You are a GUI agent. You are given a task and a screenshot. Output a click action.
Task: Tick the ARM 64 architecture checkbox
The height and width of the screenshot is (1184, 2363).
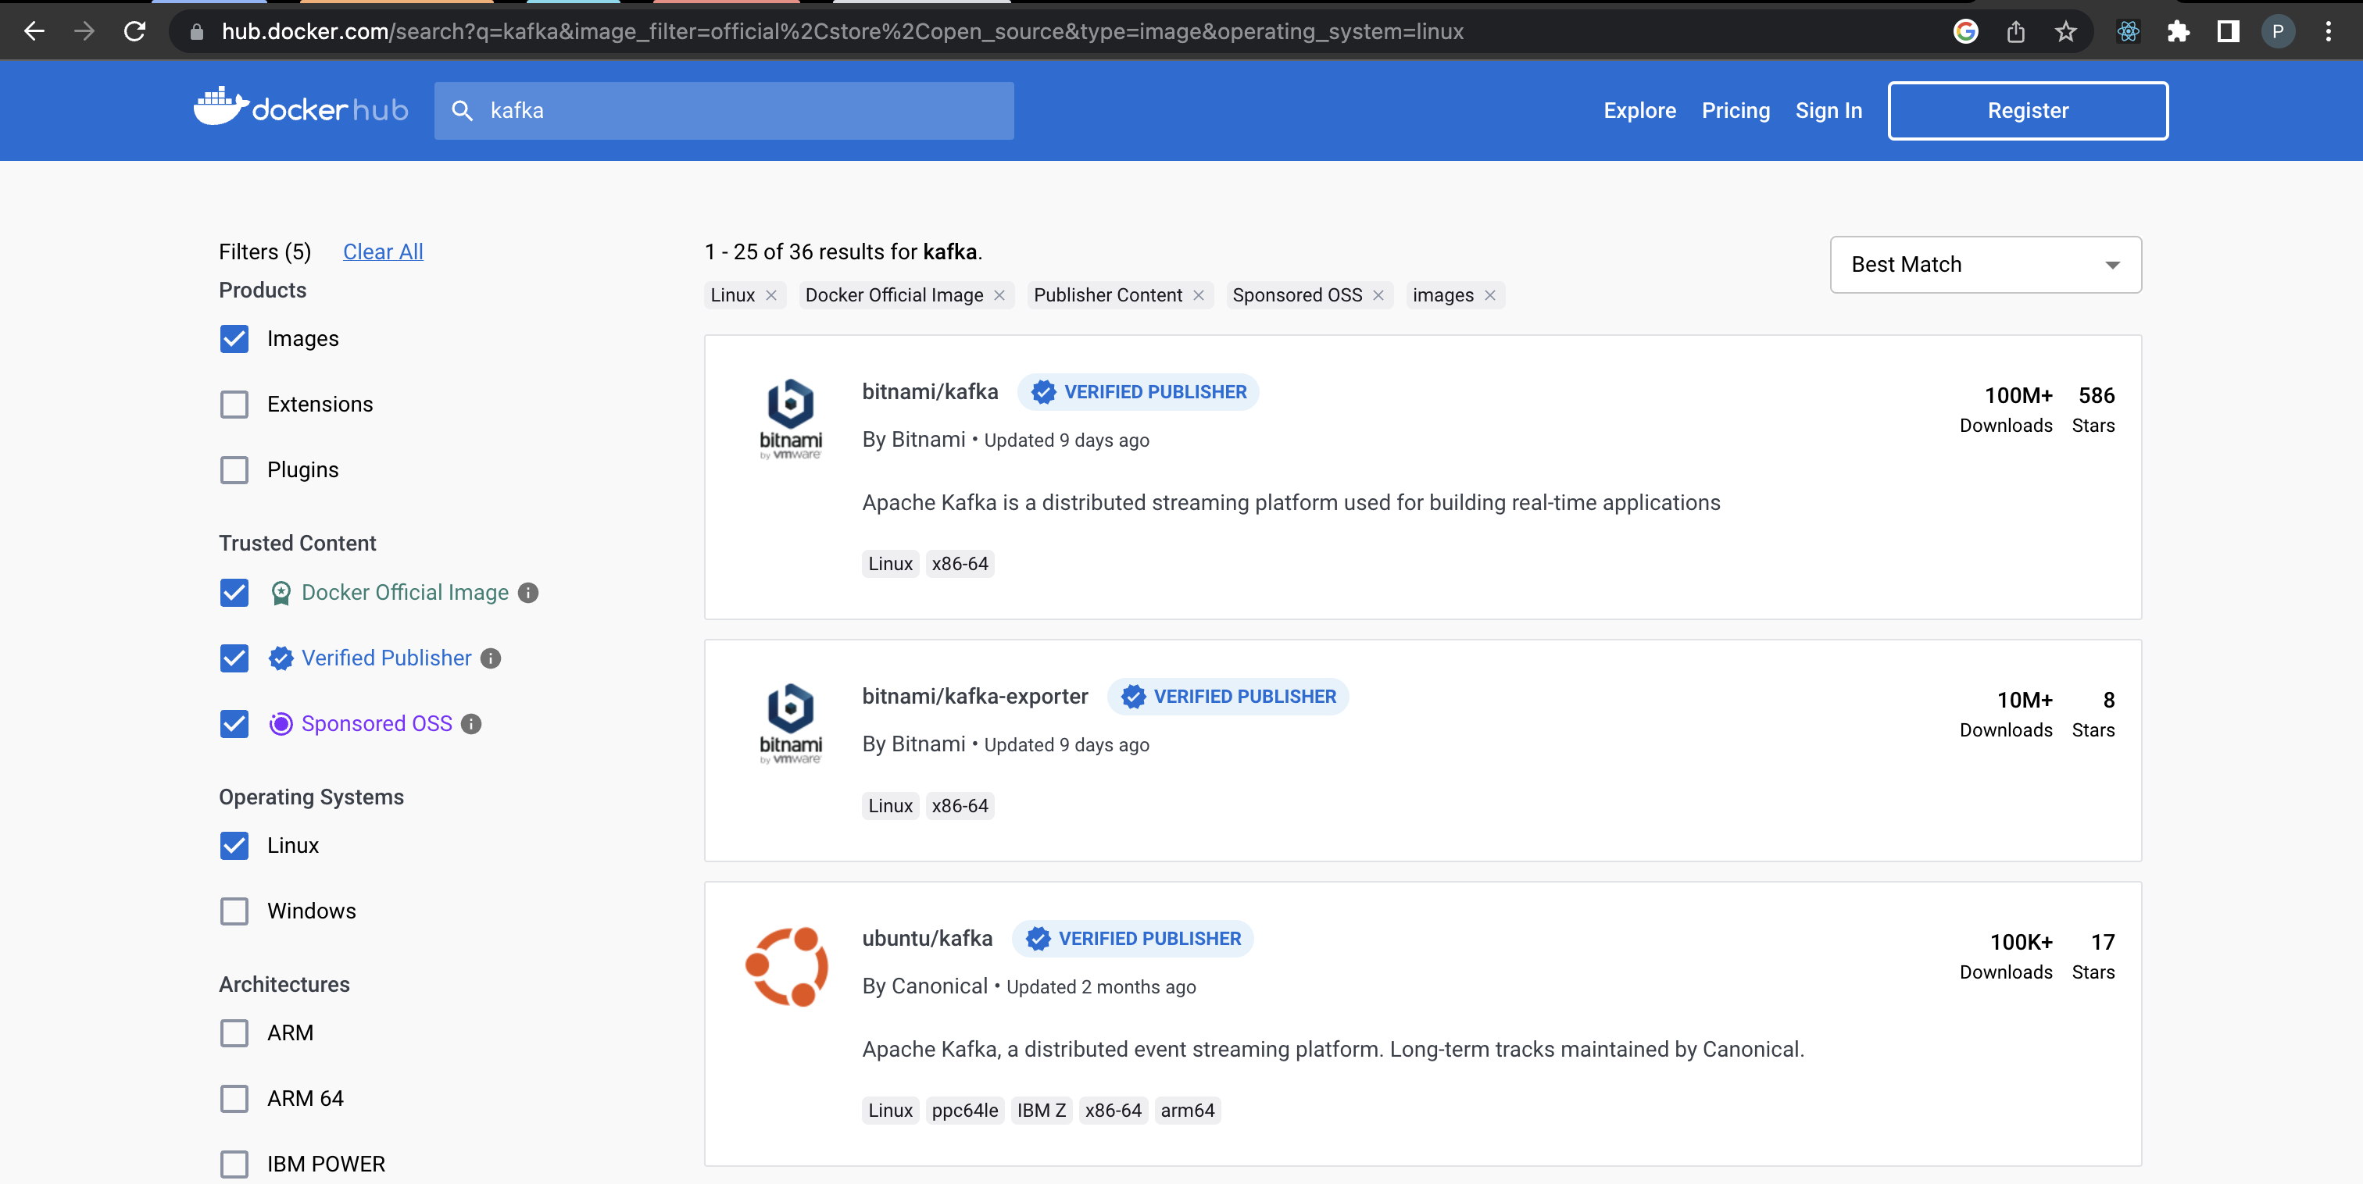[x=235, y=1099]
